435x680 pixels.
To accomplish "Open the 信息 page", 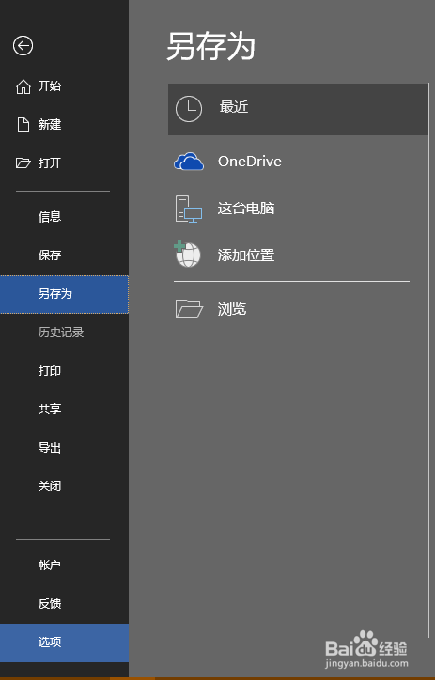I will click(x=64, y=216).
